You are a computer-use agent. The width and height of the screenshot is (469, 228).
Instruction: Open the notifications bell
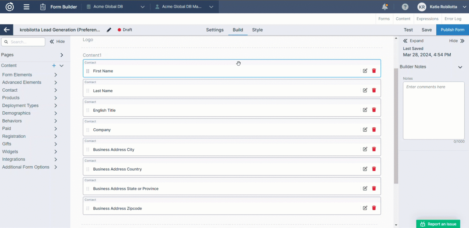tap(385, 7)
